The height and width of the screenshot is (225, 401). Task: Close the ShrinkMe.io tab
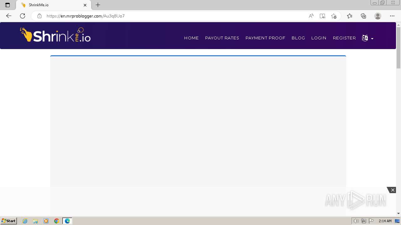tap(85, 5)
